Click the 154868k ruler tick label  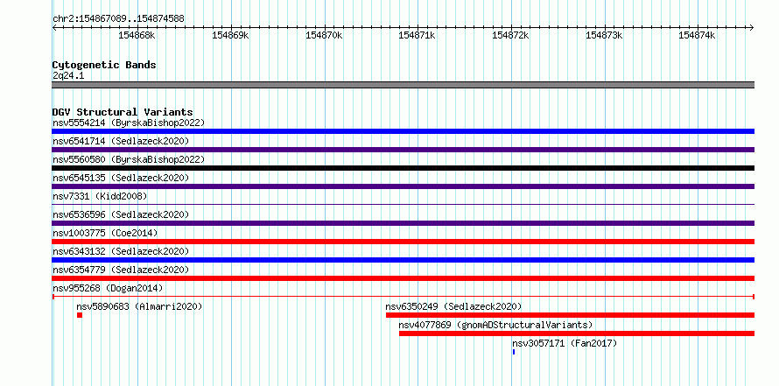[x=137, y=35]
